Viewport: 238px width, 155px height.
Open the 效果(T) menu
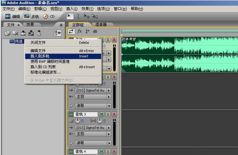tap(87, 9)
